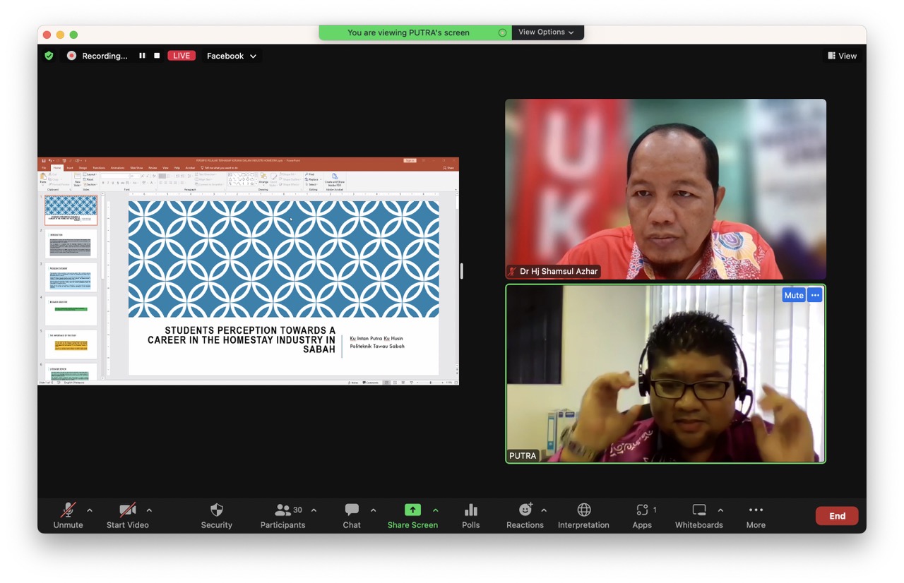This screenshot has height=583, width=904.
Task: Pause the recording
Action: pos(142,56)
